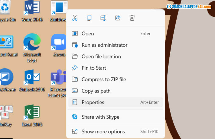The width and height of the screenshot is (215, 139).
Task: Click Show more options
Action: (x=116, y=132)
